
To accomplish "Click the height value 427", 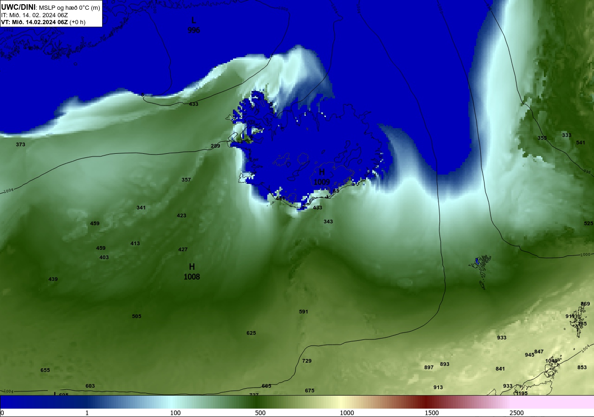I will click(183, 249).
